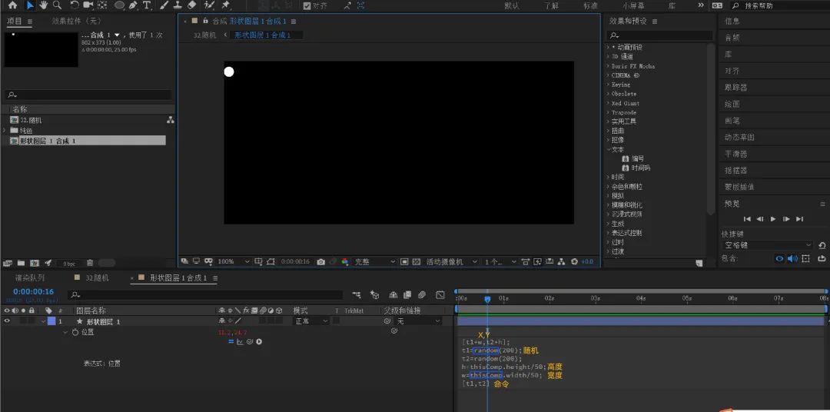Viewport: 830px width, 412px height.
Task: Toggle the snapping (对齐) checkbox
Action: [x=307, y=6]
